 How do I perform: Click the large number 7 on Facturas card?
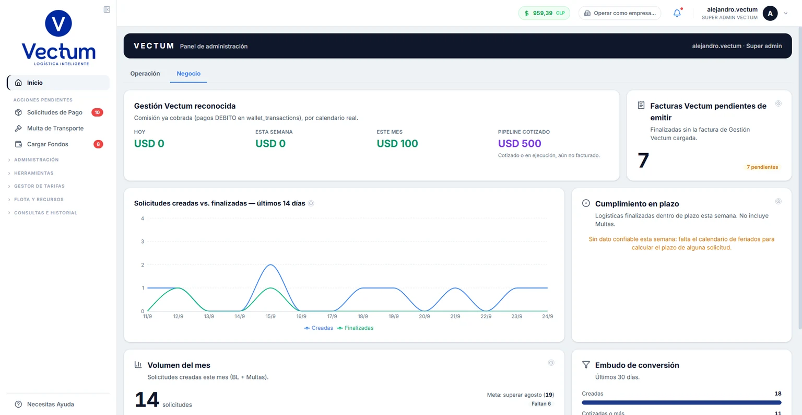pyautogui.click(x=643, y=160)
